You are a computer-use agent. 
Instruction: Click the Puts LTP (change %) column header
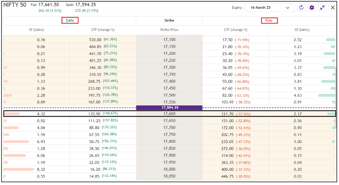click(236, 30)
